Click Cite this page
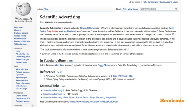The width and height of the screenshot is (191, 107). click(21, 89)
